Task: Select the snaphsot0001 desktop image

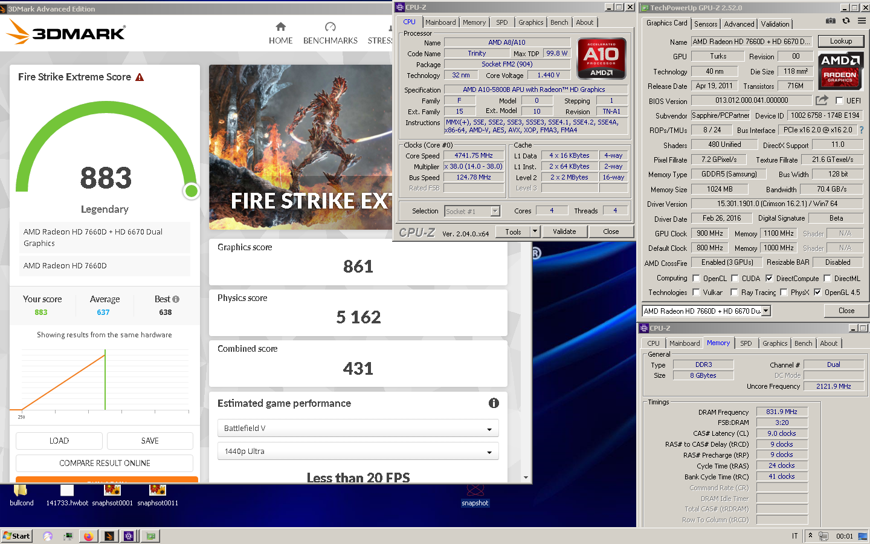Action: point(112,494)
